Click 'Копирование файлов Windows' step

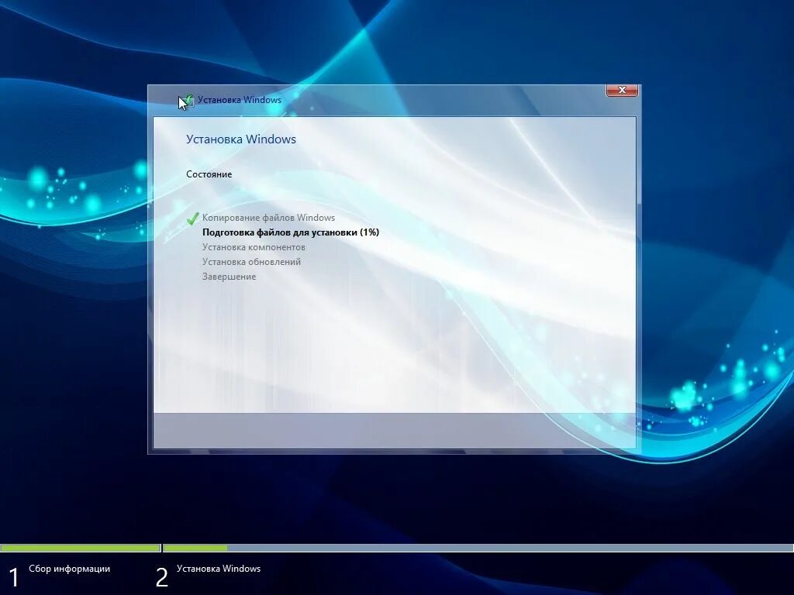click(268, 218)
